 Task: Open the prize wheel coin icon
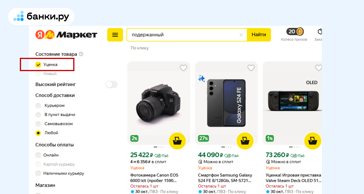point(299,32)
